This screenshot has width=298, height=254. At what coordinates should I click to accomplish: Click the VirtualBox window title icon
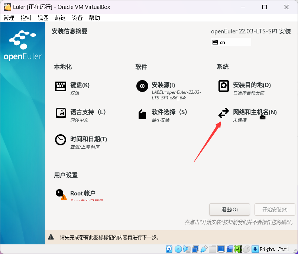coord(7,7)
